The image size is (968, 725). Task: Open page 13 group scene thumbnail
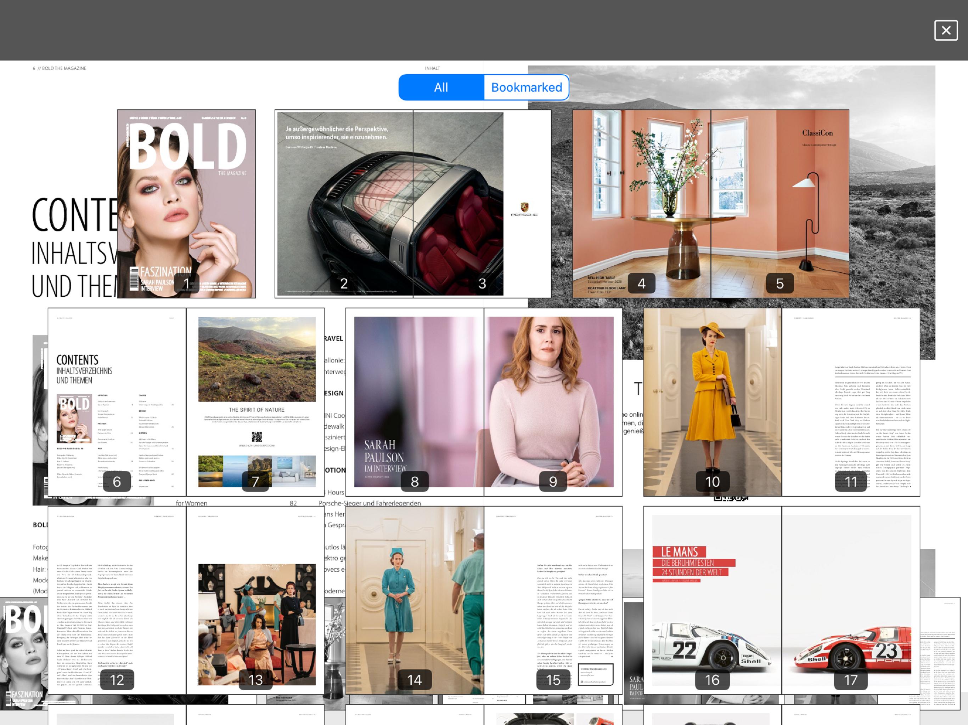[x=255, y=600]
